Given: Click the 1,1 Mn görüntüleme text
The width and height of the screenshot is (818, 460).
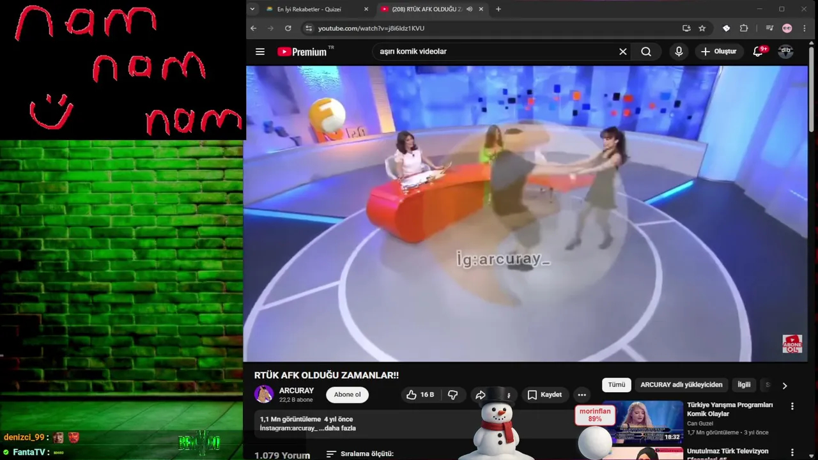Looking at the screenshot, I should [x=290, y=419].
